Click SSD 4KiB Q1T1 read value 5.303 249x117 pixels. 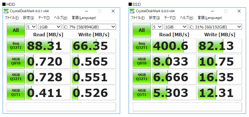click(x=174, y=93)
